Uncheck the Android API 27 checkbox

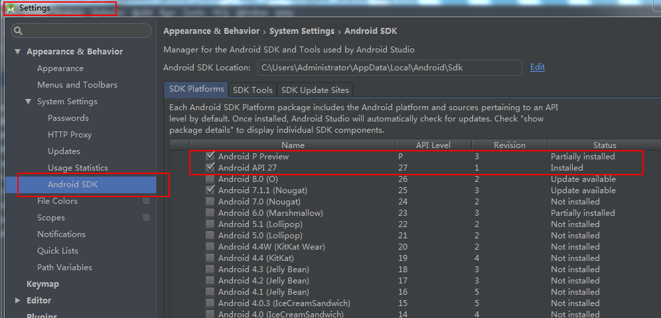210,167
